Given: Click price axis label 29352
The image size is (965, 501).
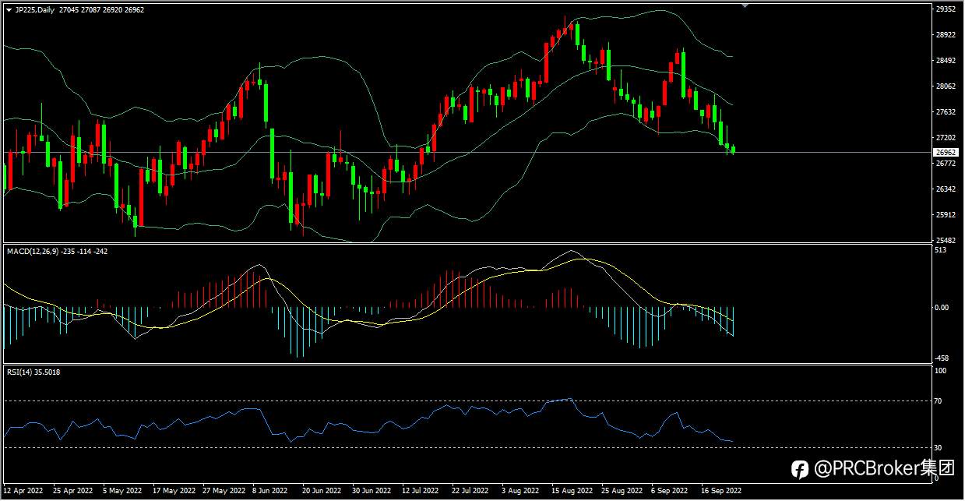Looking at the screenshot, I should tap(945, 9).
